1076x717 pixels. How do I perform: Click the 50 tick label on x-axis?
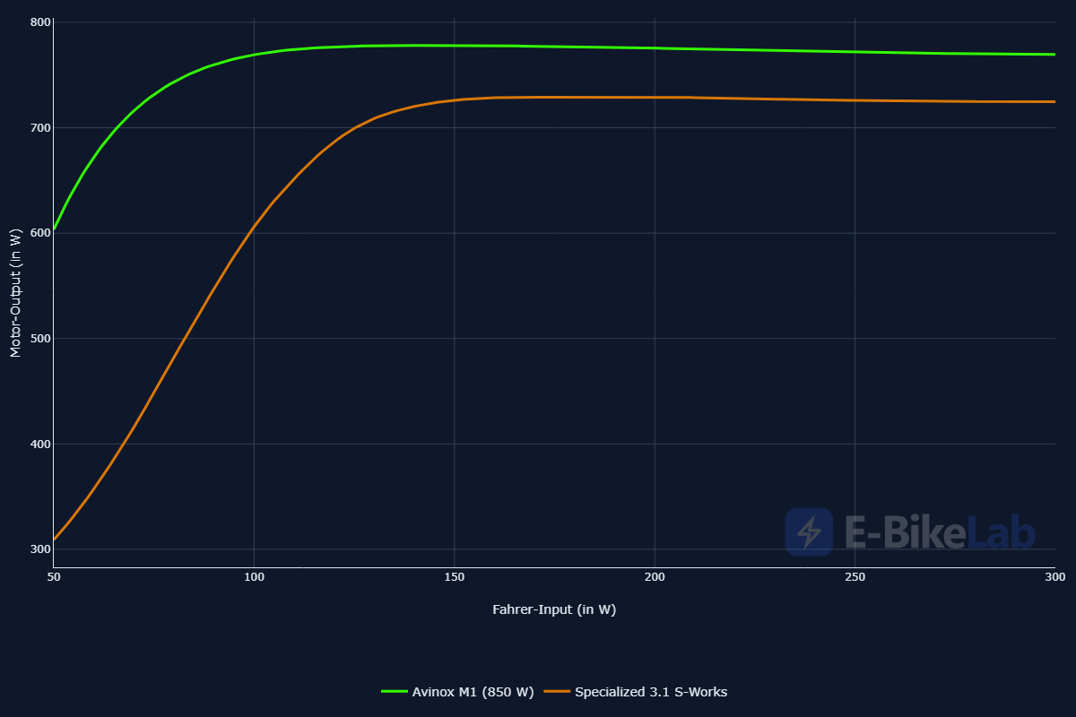54,576
